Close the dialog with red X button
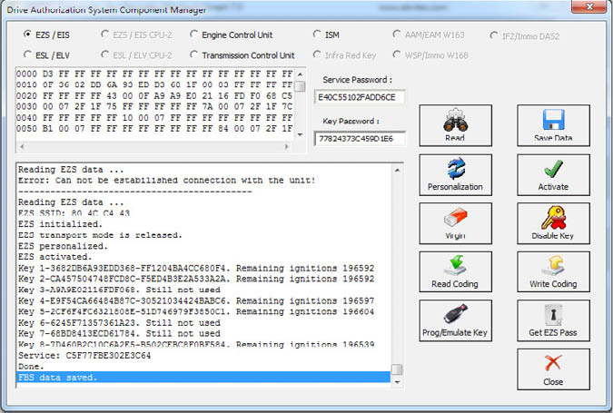This screenshot has width=613, height=413. (x=553, y=369)
